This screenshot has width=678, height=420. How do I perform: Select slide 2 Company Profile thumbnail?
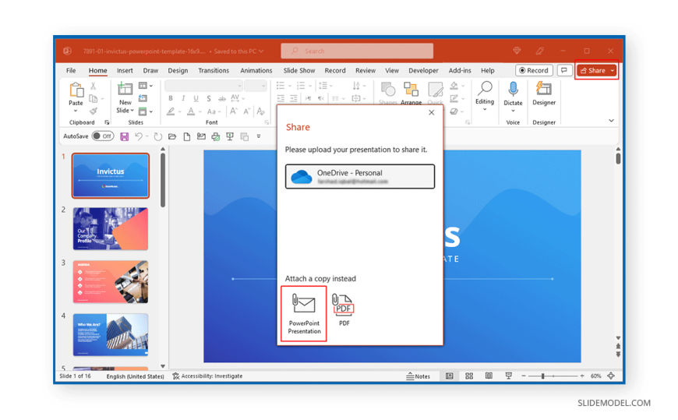click(111, 229)
